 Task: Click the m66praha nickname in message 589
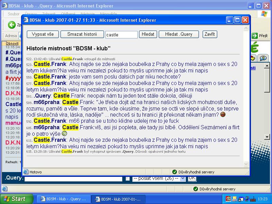point(47,102)
